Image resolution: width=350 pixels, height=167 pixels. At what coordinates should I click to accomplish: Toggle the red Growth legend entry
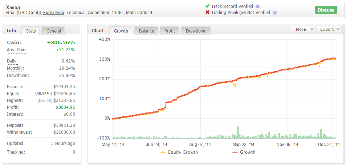click(x=244, y=152)
